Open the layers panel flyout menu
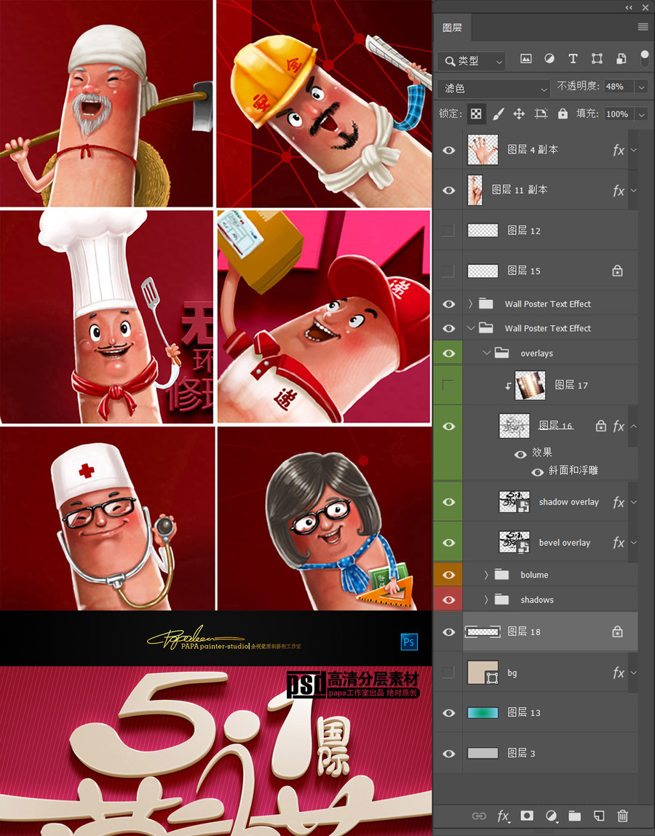 tap(643, 27)
